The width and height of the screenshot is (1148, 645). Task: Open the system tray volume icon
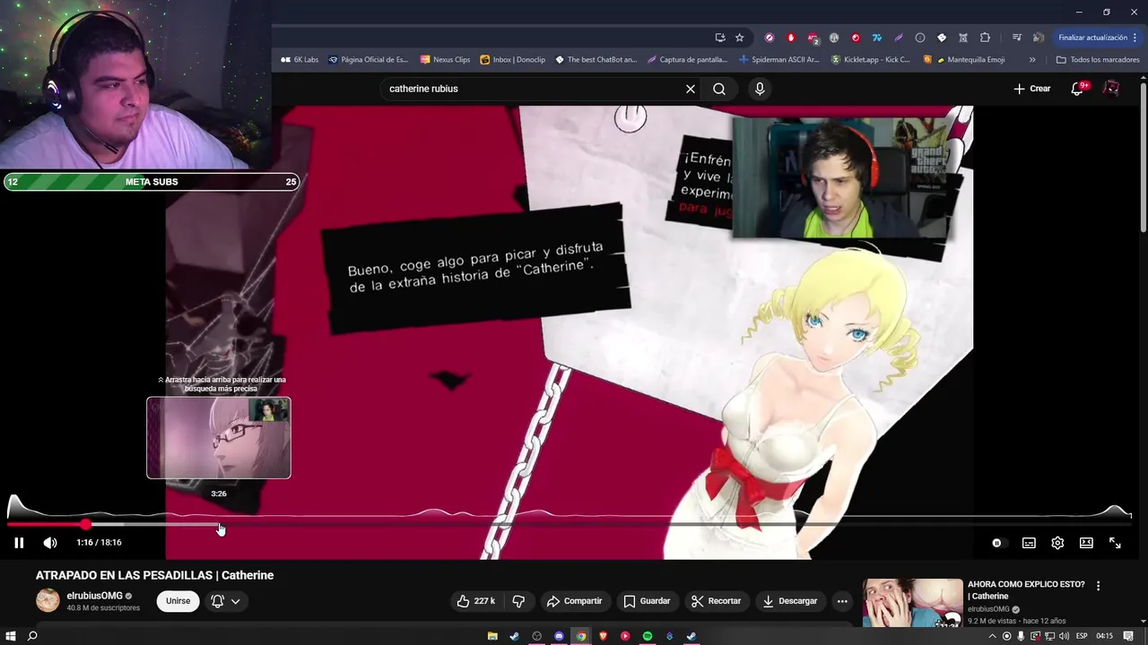(1064, 636)
